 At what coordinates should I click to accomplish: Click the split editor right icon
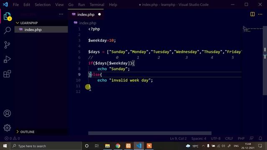(x=252, y=14)
